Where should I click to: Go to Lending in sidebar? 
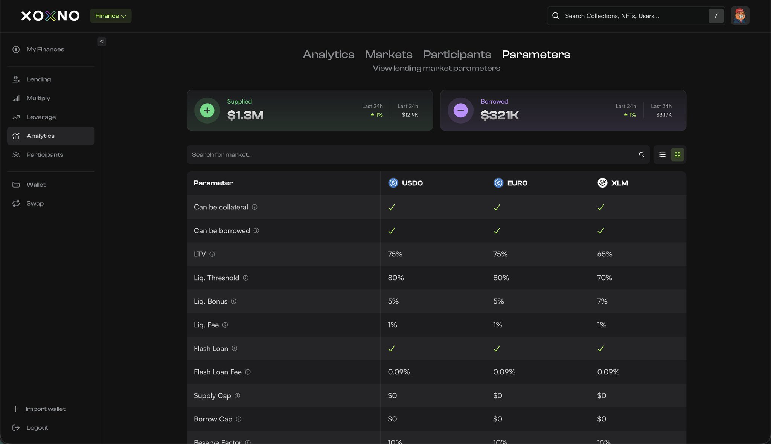point(38,79)
